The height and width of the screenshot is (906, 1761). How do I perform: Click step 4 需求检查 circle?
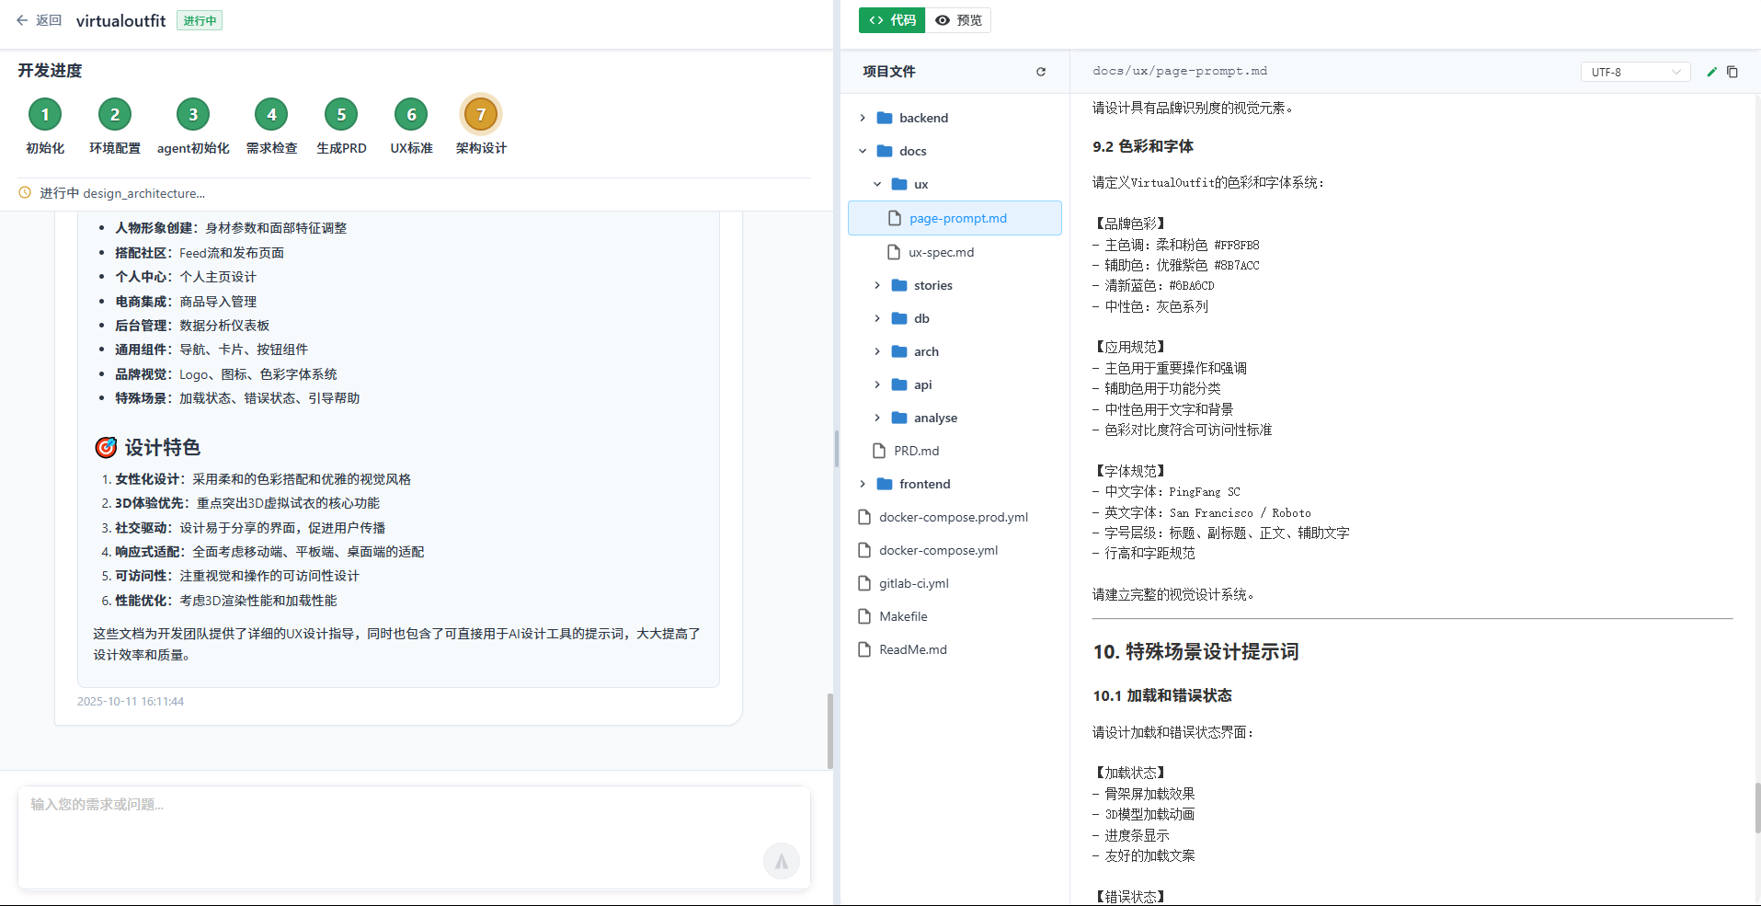[271, 114]
